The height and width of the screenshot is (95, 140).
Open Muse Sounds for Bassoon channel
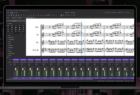(45, 60)
